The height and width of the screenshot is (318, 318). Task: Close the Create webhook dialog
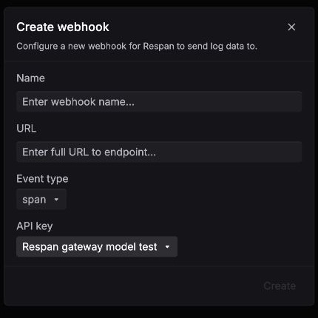pos(291,27)
